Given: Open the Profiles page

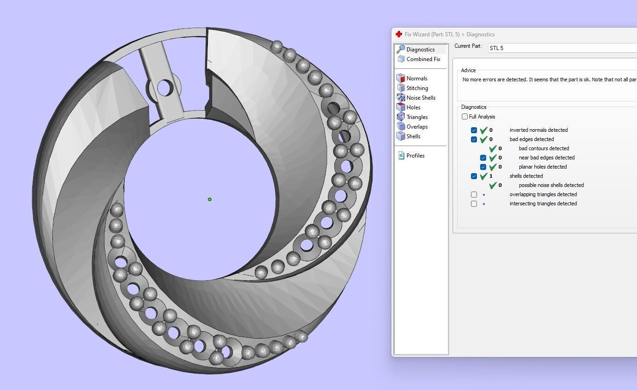Looking at the screenshot, I should (x=411, y=155).
